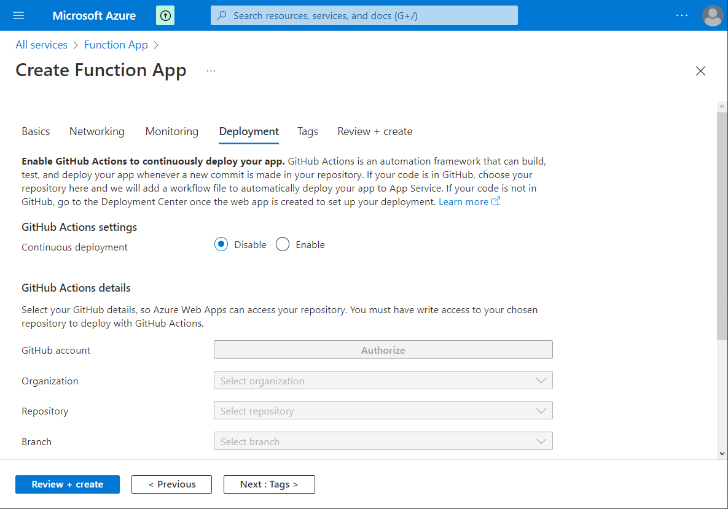Viewport: 728px width, 509px height.
Task: Click the upload/upgrade arrow icon in header
Action: click(x=165, y=16)
